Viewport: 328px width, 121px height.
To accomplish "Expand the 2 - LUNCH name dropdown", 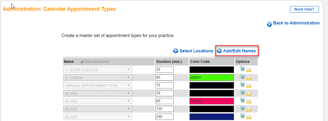I will click(98, 78).
